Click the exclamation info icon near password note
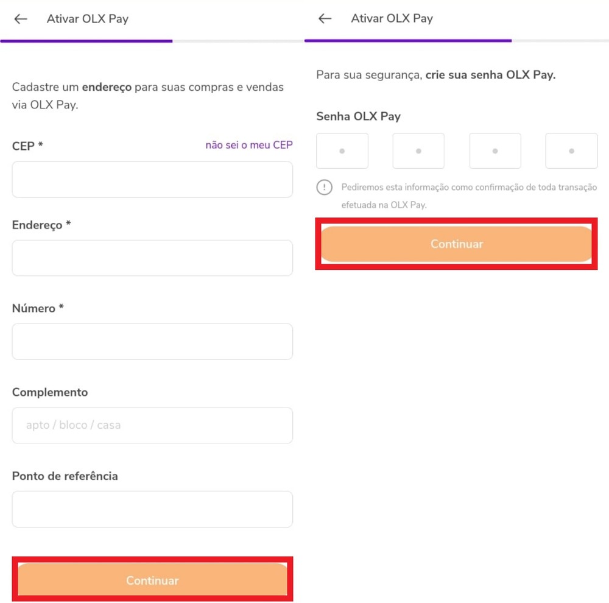This screenshot has height=603, width=609. point(325,187)
